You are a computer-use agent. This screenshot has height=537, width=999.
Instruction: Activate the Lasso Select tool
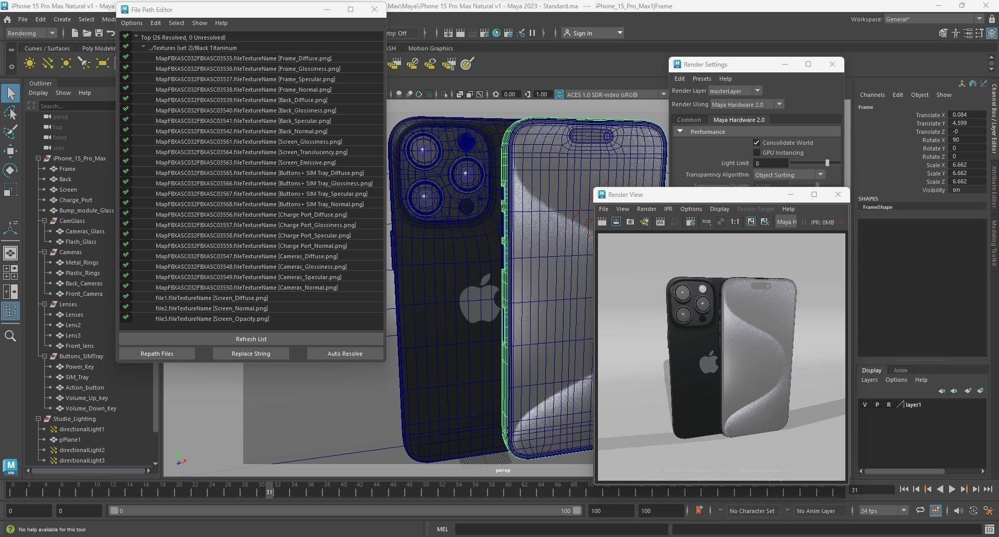(10, 113)
